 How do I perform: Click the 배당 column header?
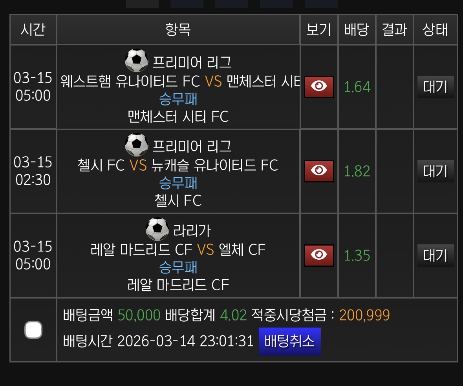click(x=357, y=30)
